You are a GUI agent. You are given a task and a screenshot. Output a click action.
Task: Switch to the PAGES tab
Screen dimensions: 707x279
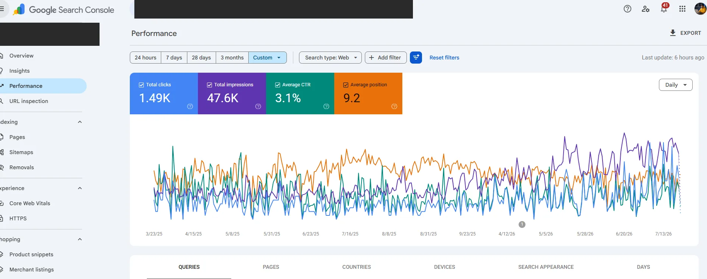click(x=271, y=267)
